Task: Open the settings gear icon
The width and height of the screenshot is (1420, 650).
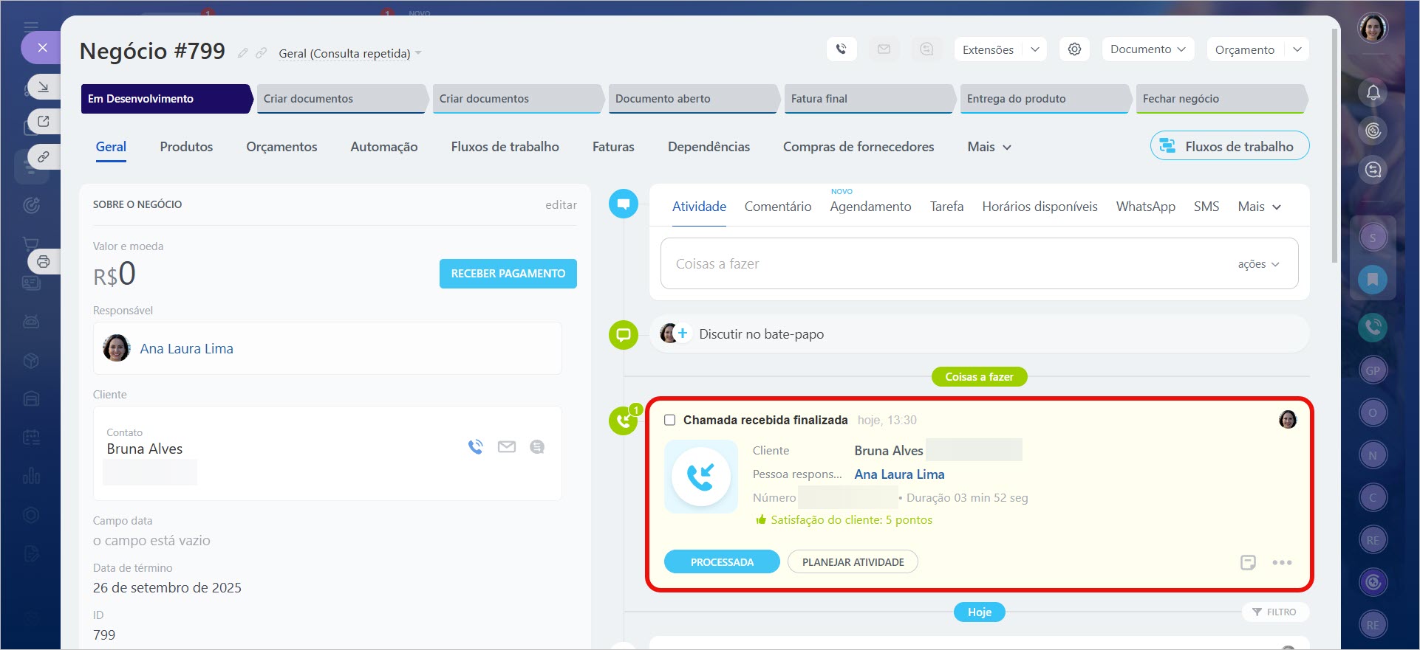Action: (1074, 49)
